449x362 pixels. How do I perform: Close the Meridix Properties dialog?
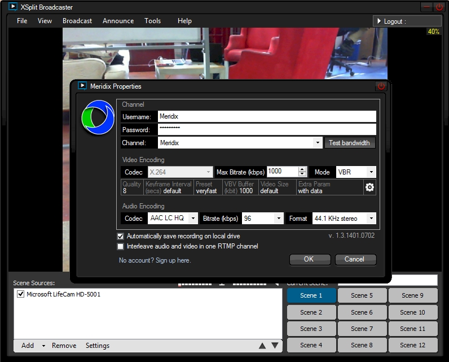coord(381,86)
